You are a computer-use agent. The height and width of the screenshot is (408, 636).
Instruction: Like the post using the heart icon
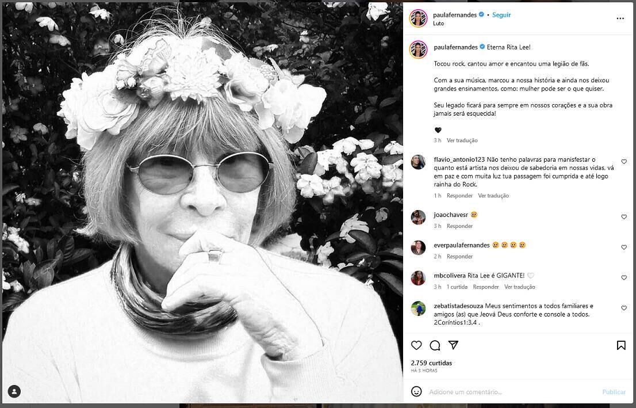[x=416, y=345]
